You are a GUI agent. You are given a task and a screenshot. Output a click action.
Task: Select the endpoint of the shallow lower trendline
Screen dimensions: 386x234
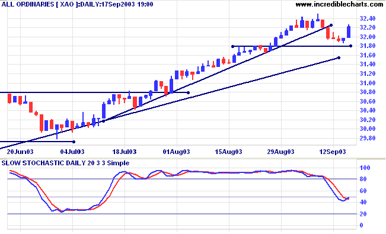(x=339, y=58)
